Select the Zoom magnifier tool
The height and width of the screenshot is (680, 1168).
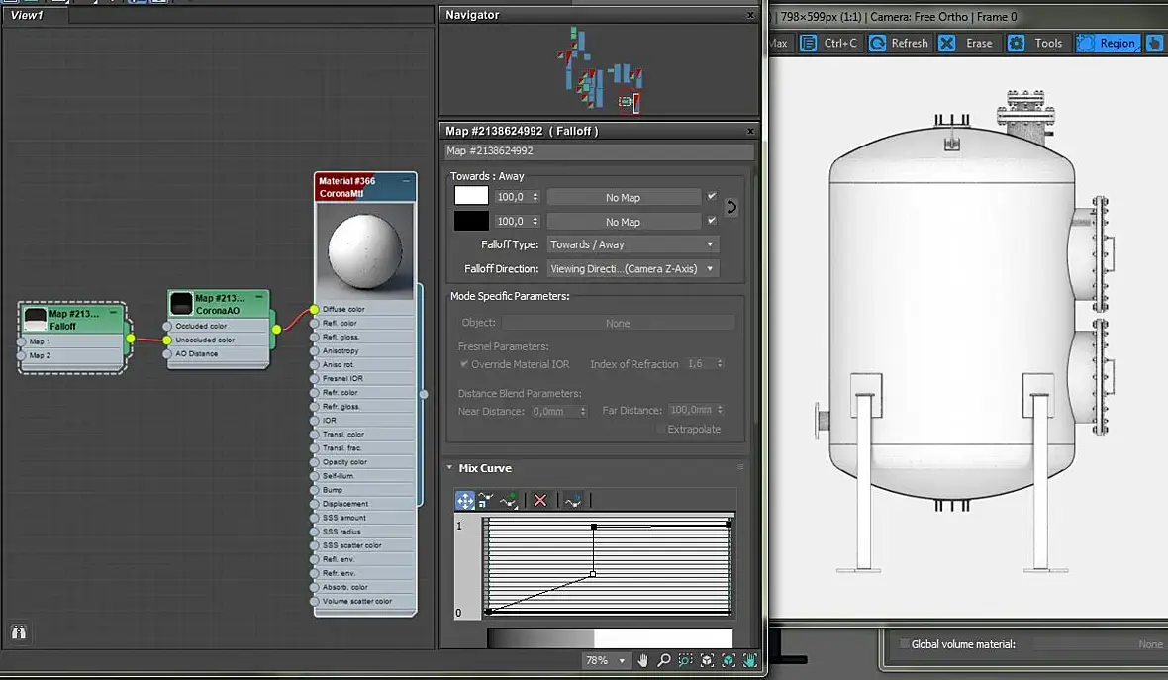(x=664, y=660)
